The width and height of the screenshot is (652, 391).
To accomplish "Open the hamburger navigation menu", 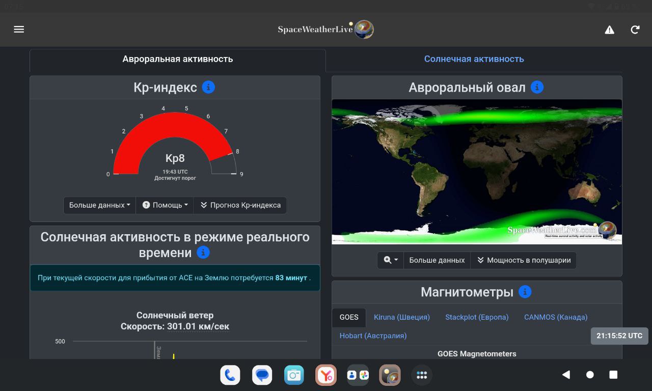I will (x=19, y=30).
